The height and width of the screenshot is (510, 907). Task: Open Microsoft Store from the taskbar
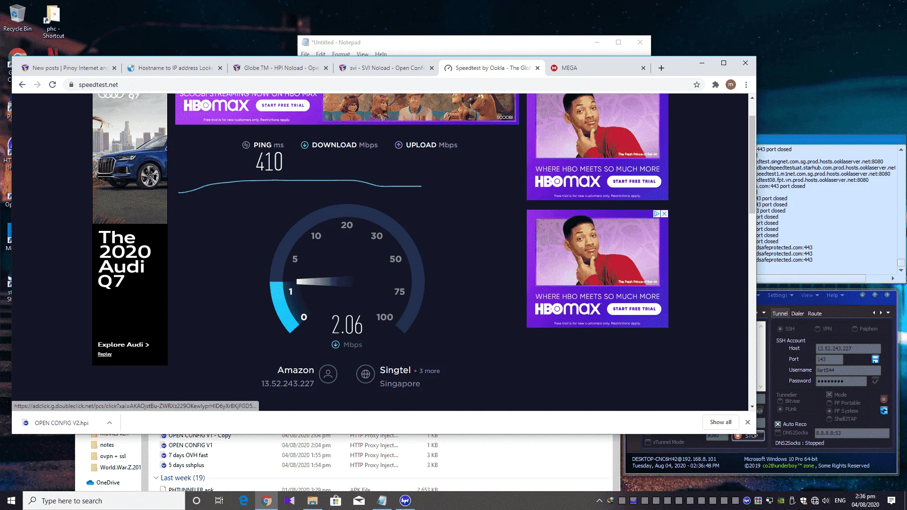pos(335,501)
